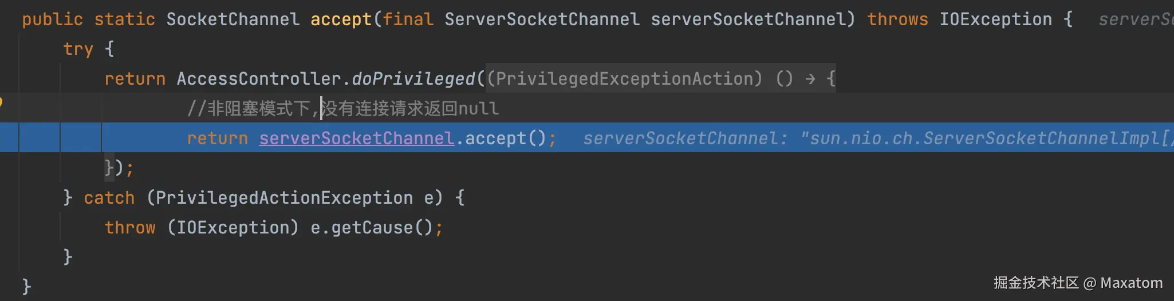The image size is (1174, 301).
Task: Click the Chinese comment about non-blocking mode
Action: [344, 109]
